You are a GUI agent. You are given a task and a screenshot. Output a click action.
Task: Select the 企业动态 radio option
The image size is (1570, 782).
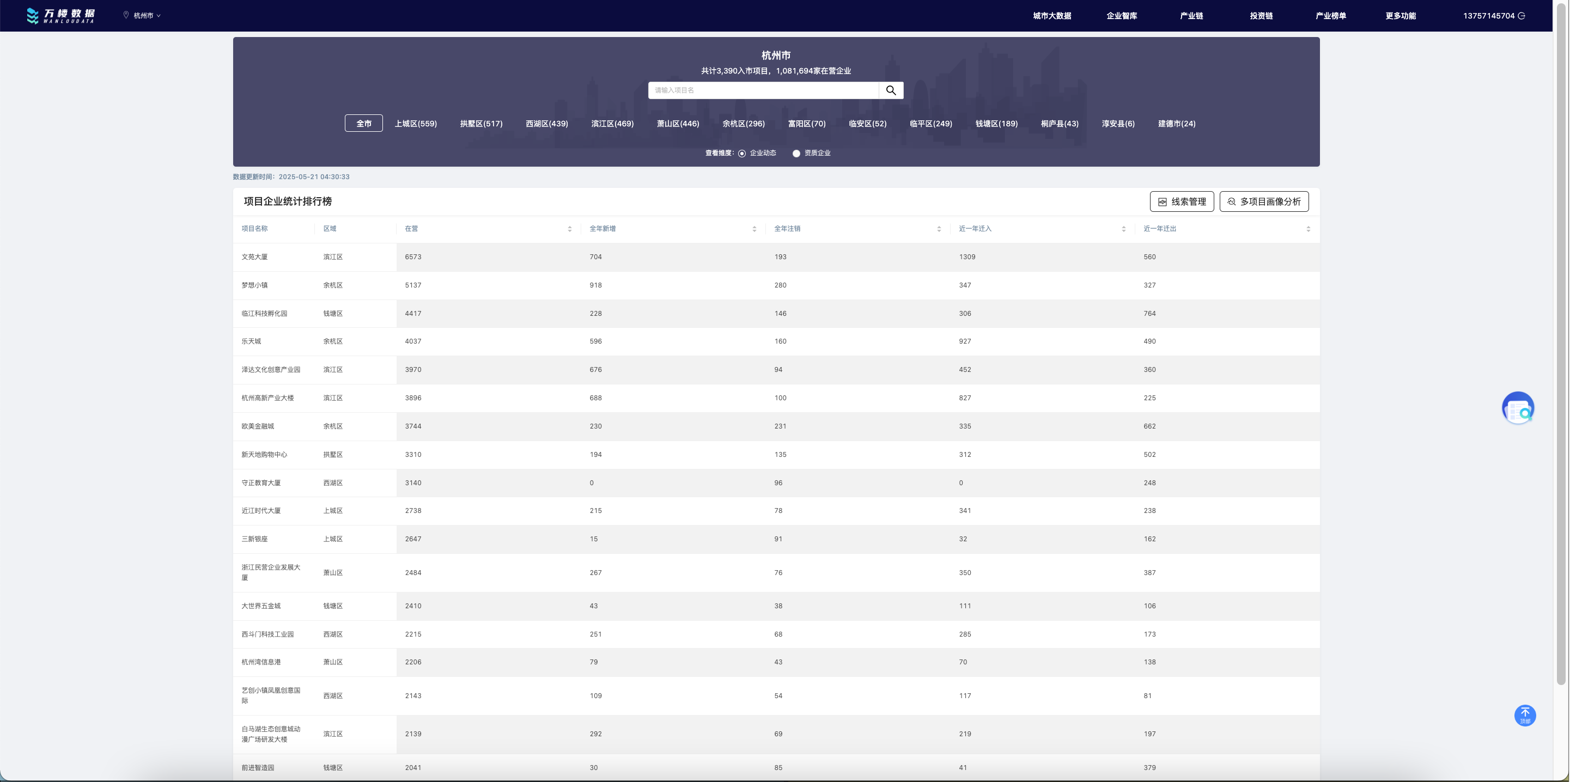(742, 154)
